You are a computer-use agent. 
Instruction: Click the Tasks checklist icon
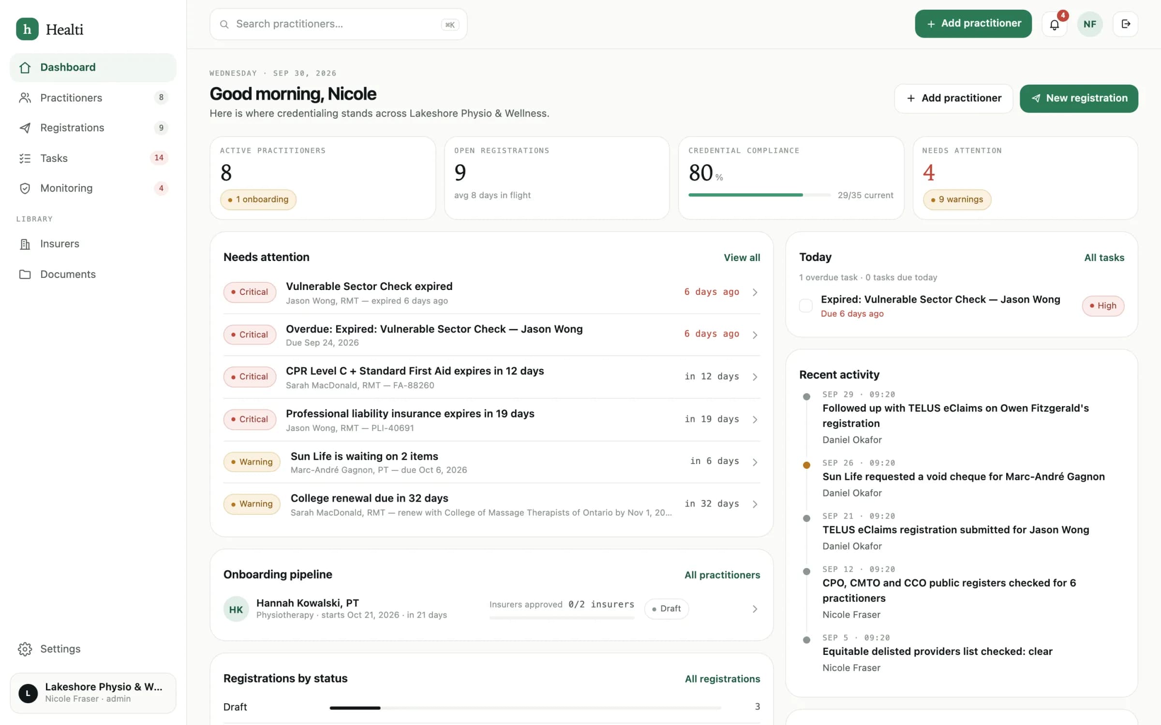coord(25,158)
